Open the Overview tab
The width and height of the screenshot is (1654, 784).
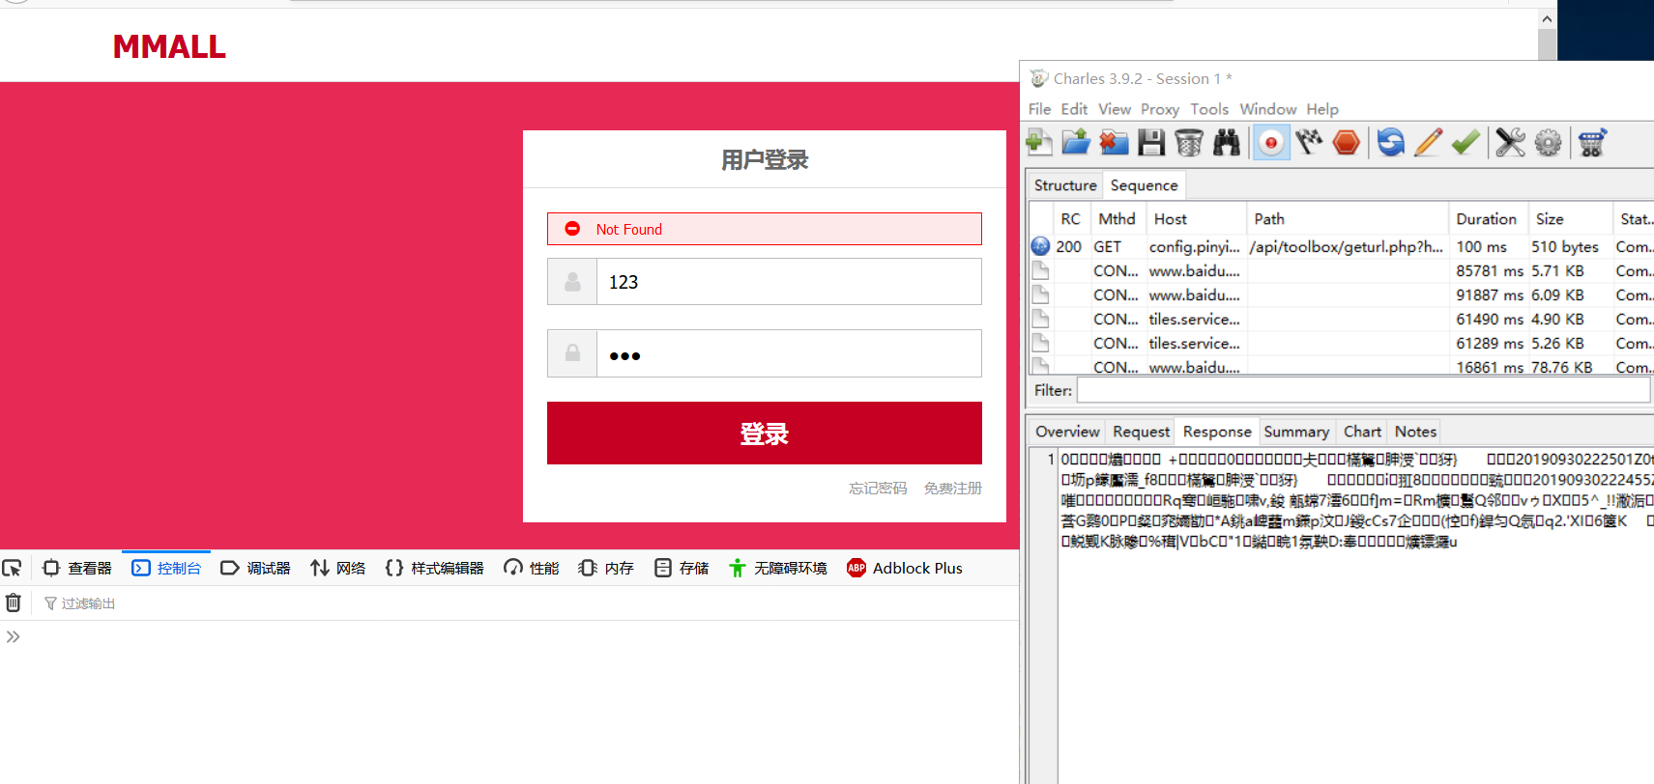(1067, 432)
